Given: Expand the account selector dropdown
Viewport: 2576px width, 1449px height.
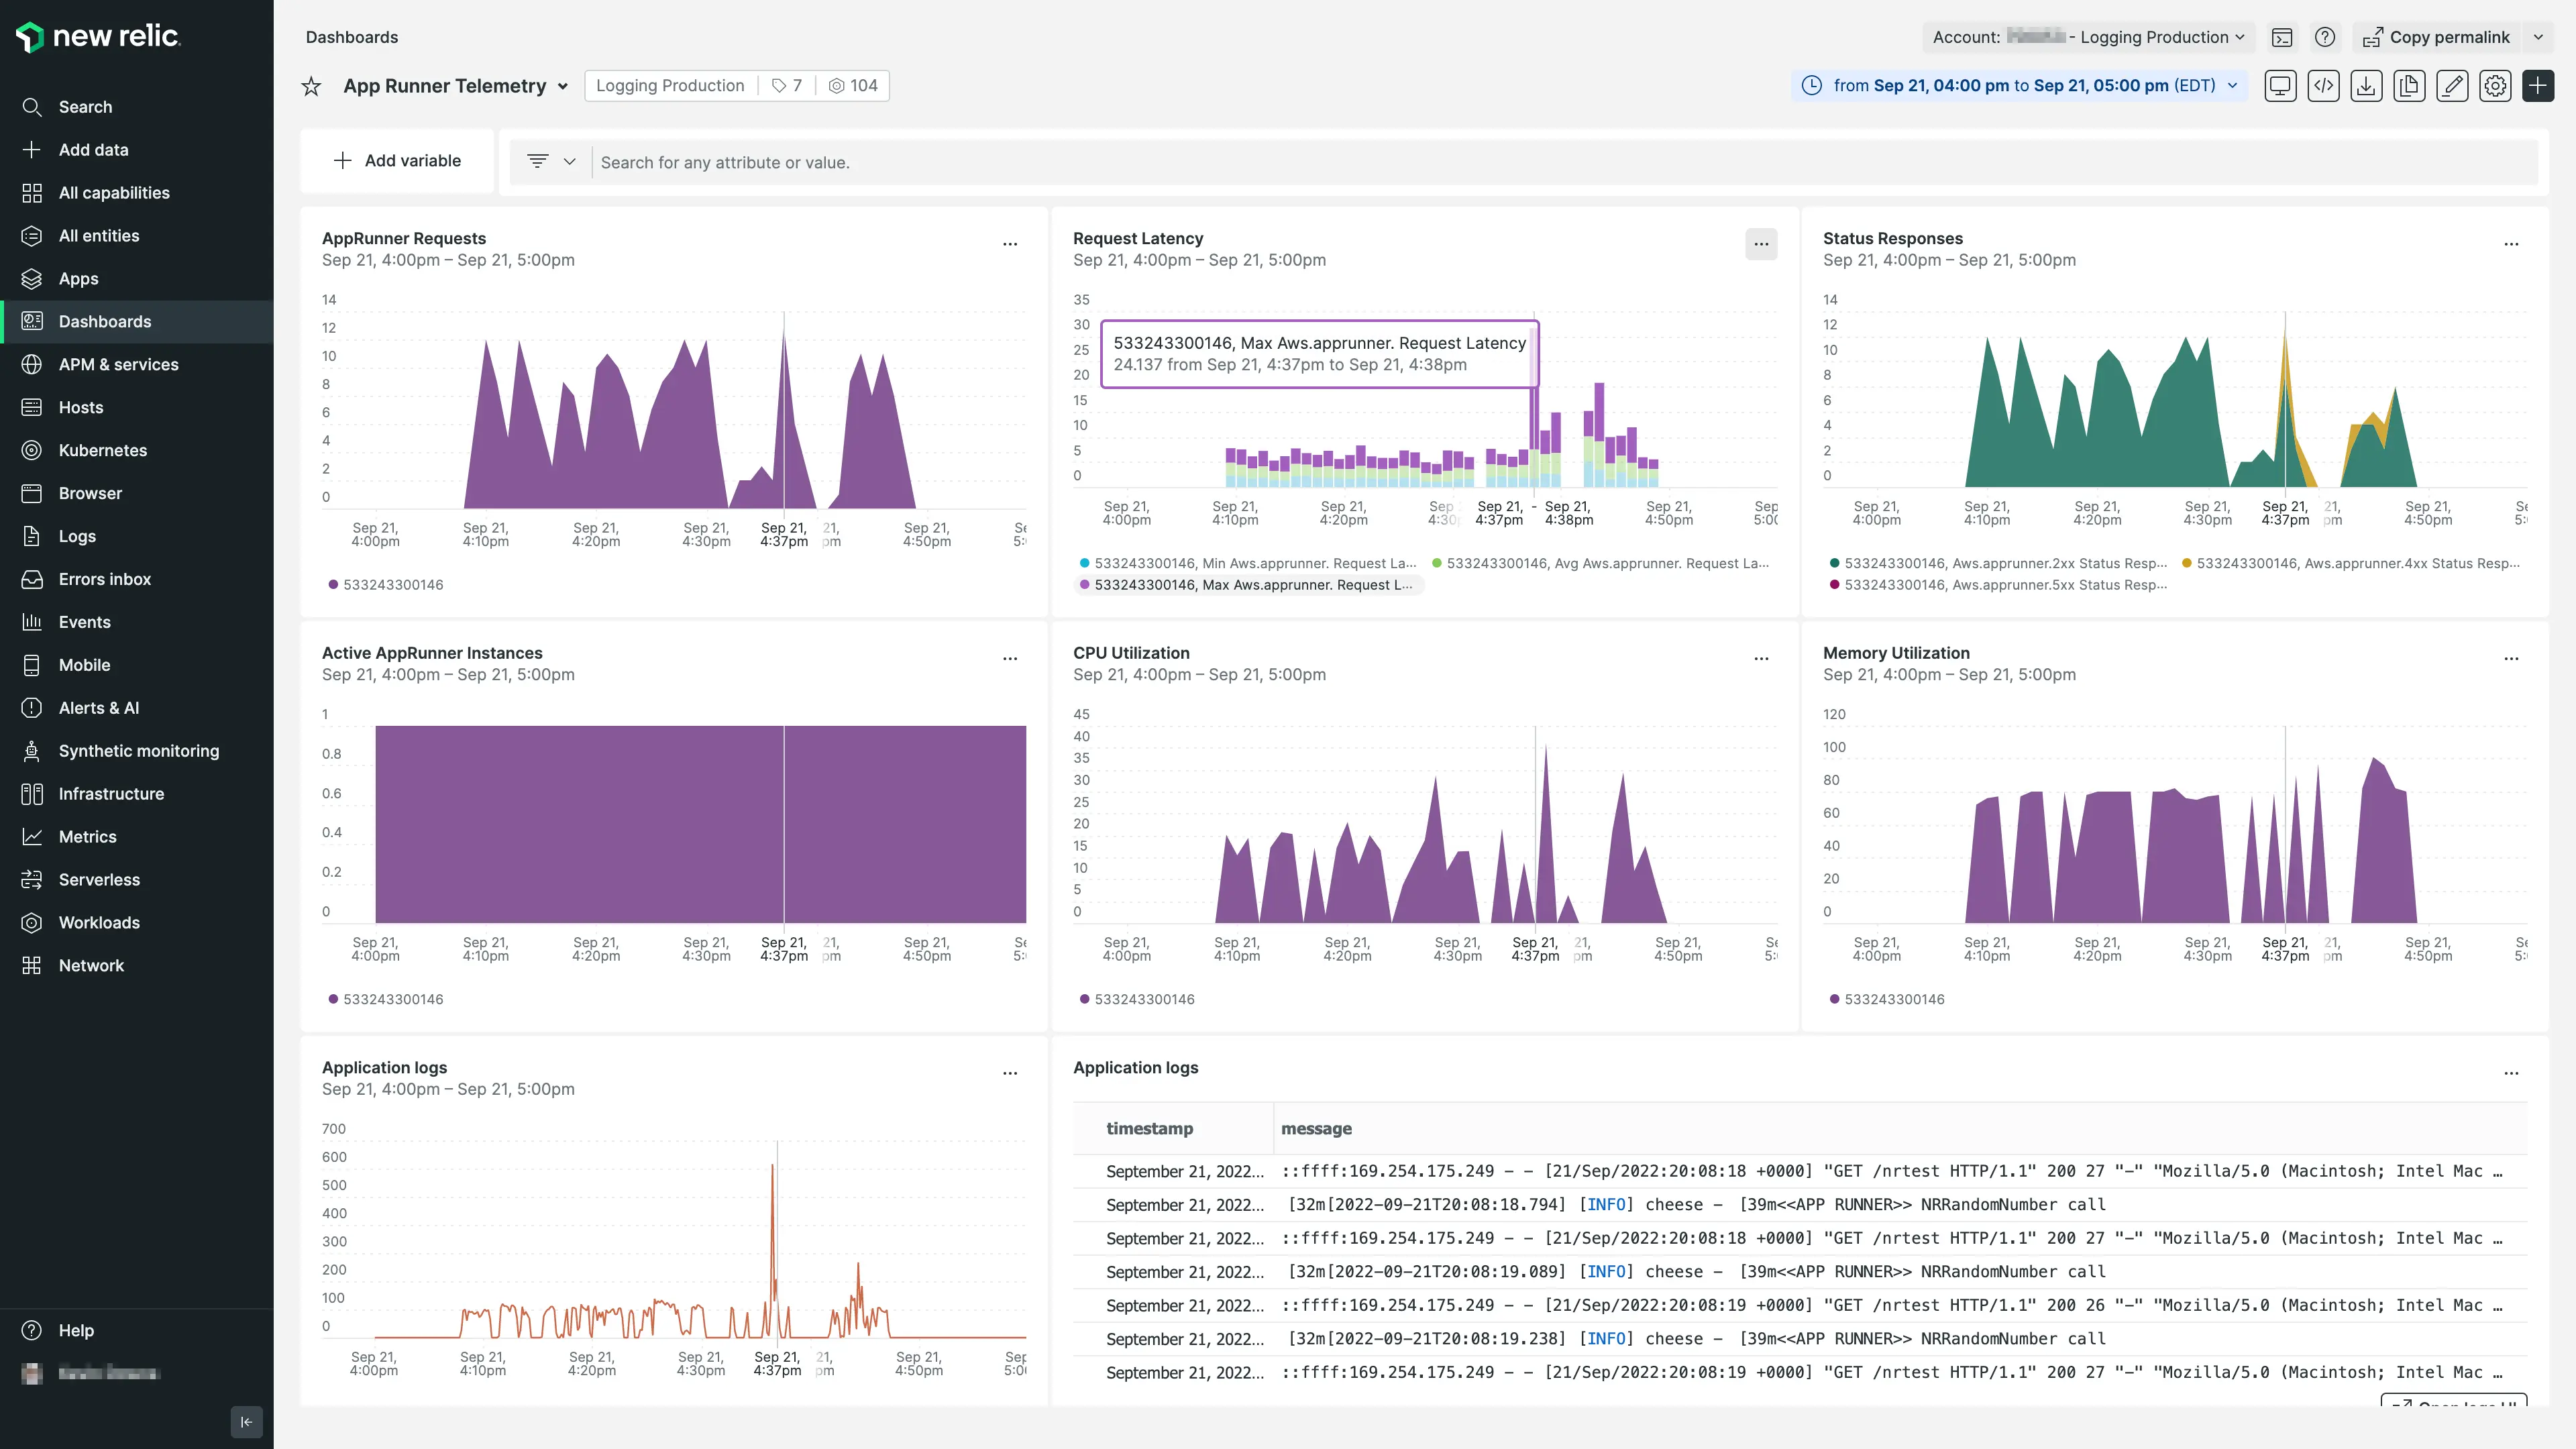Looking at the screenshot, I should tap(2088, 36).
